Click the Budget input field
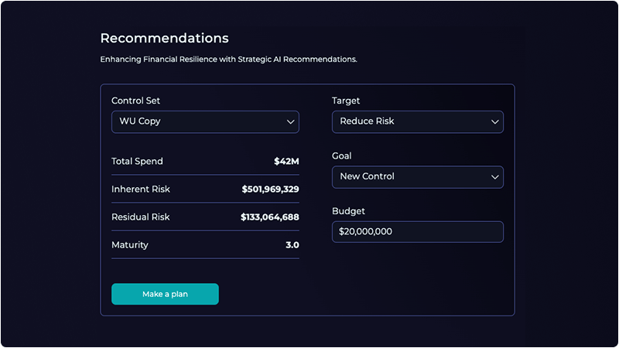The height and width of the screenshot is (348, 619). tap(417, 231)
